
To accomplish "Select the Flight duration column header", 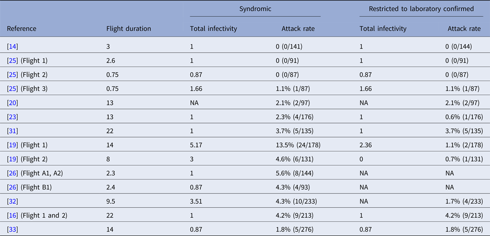I will [x=128, y=29].
